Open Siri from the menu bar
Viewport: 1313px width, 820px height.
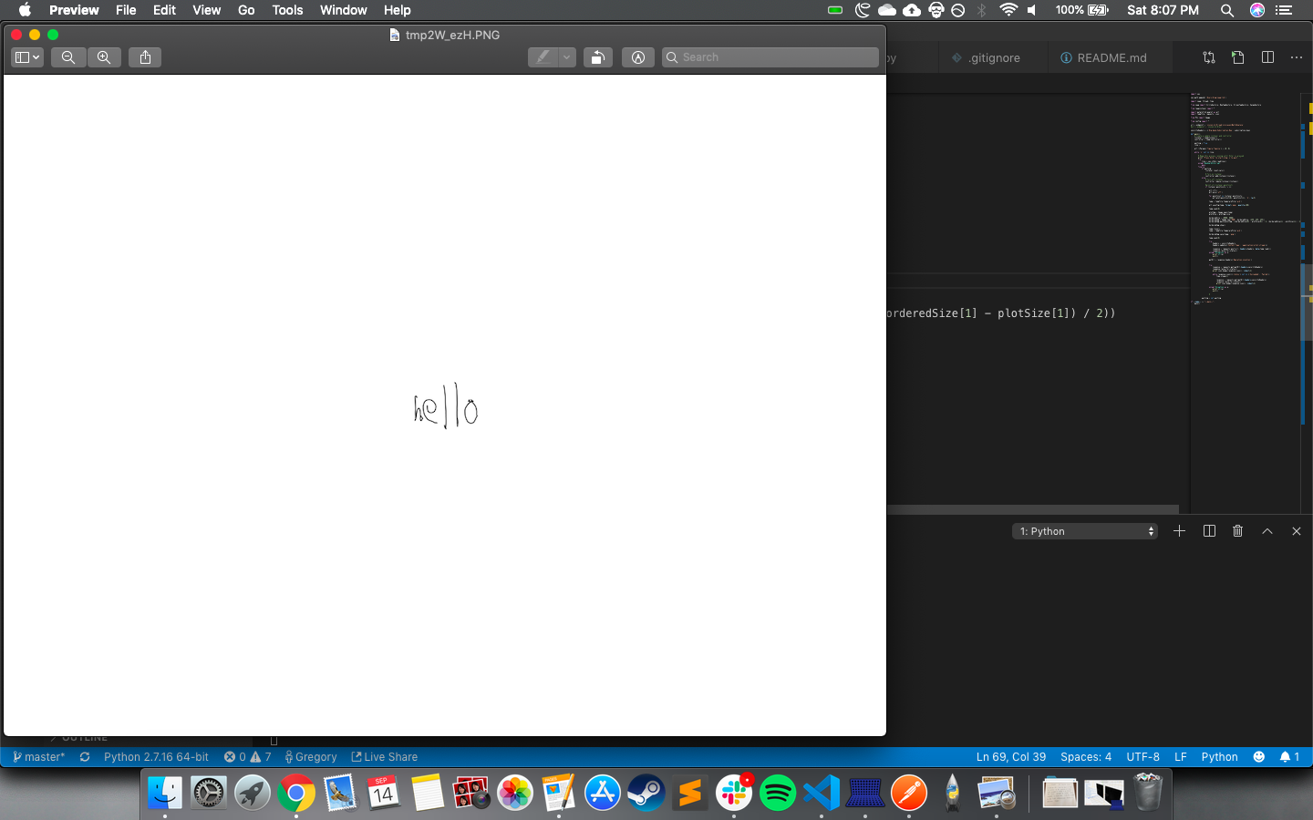(x=1257, y=10)
